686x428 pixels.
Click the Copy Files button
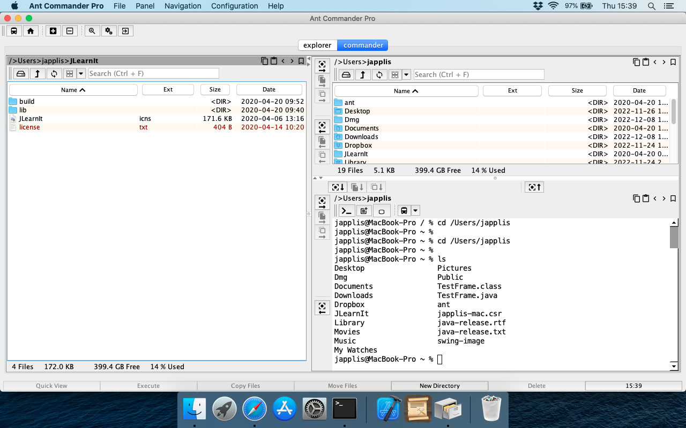245,386
